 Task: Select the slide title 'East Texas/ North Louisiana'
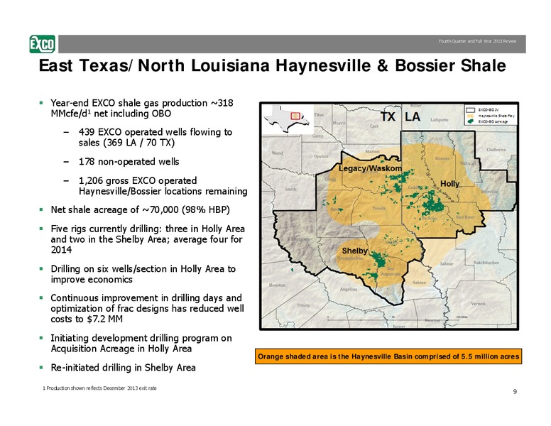click(x=155, y=66)
